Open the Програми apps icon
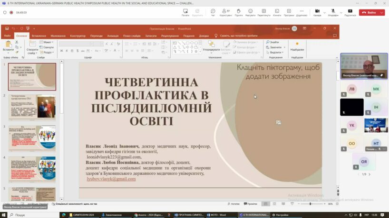 tap(289, 11)
